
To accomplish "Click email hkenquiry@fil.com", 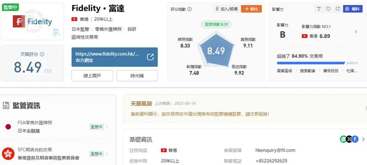I will (275, 150).
